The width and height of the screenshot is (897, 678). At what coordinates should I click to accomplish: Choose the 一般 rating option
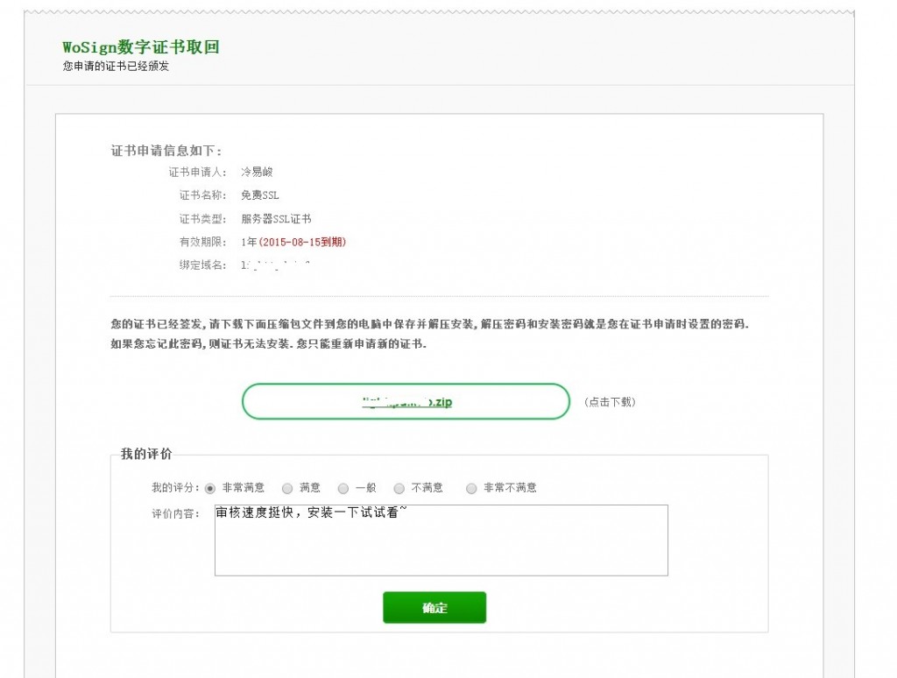coord(343,488)
